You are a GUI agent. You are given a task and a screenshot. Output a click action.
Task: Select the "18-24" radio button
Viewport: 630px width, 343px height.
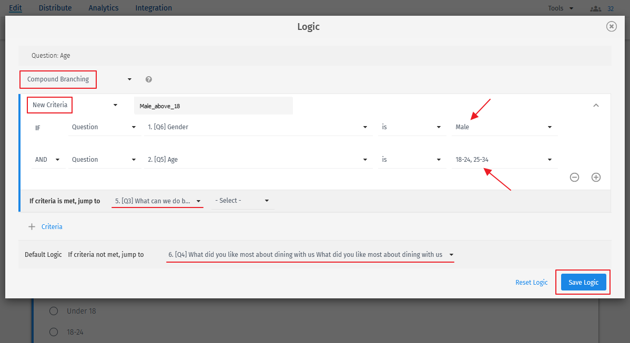click(x=53, y=331)
